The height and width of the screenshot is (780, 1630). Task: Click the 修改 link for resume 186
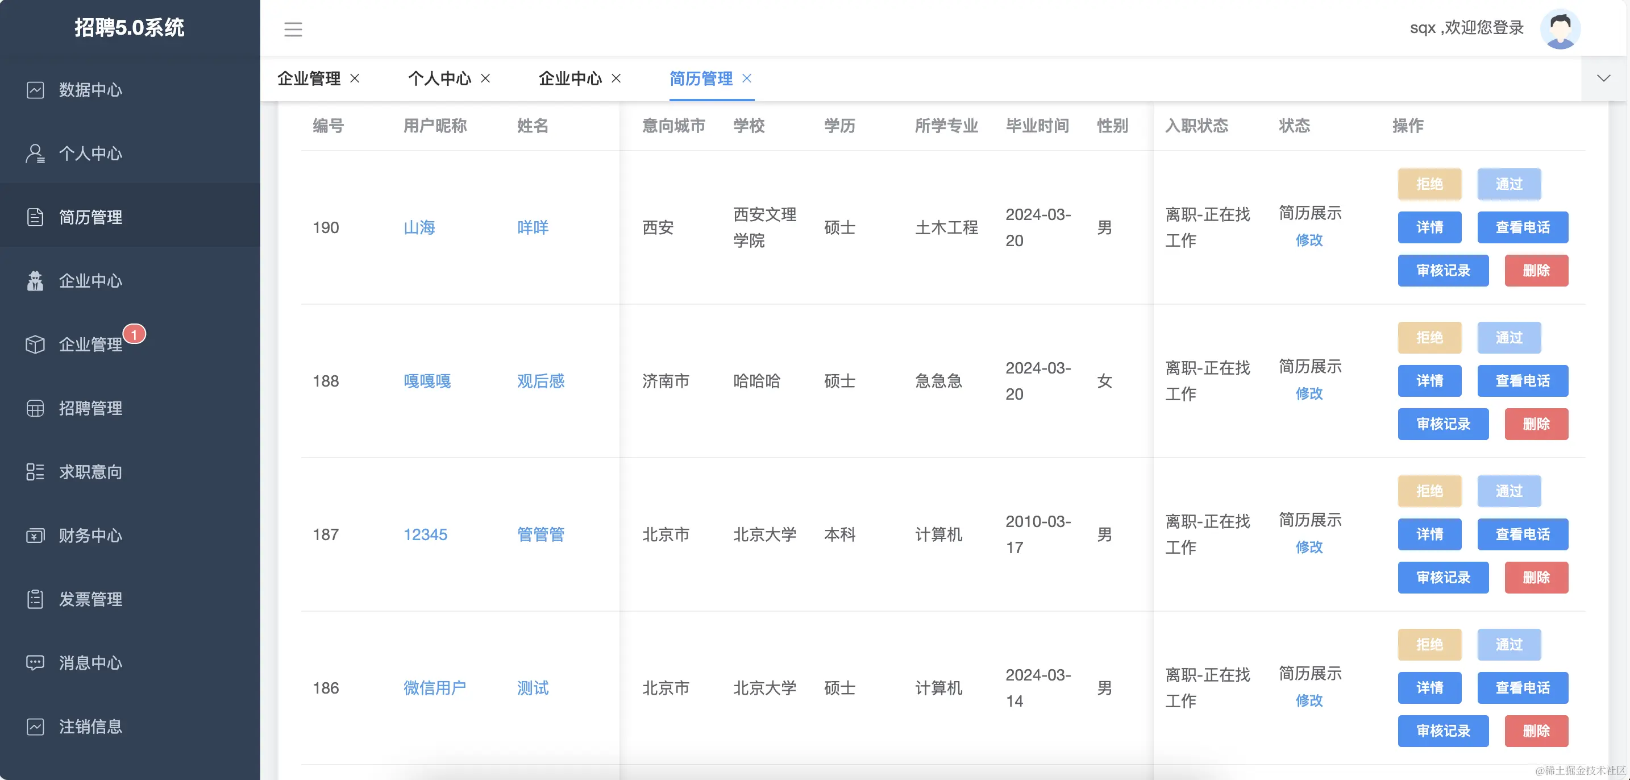1309,700
